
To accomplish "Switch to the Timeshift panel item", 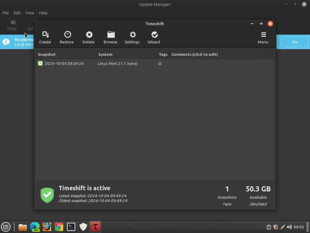I will click(x=95, y=227).
